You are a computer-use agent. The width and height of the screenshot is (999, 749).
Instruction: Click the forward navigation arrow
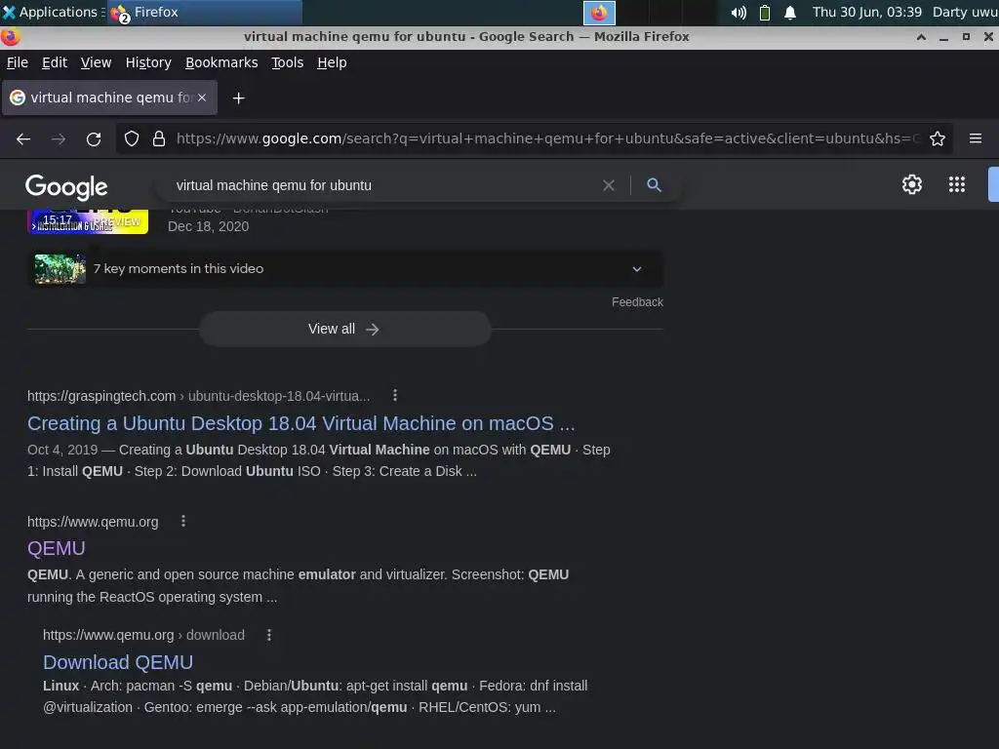point(59,138)
